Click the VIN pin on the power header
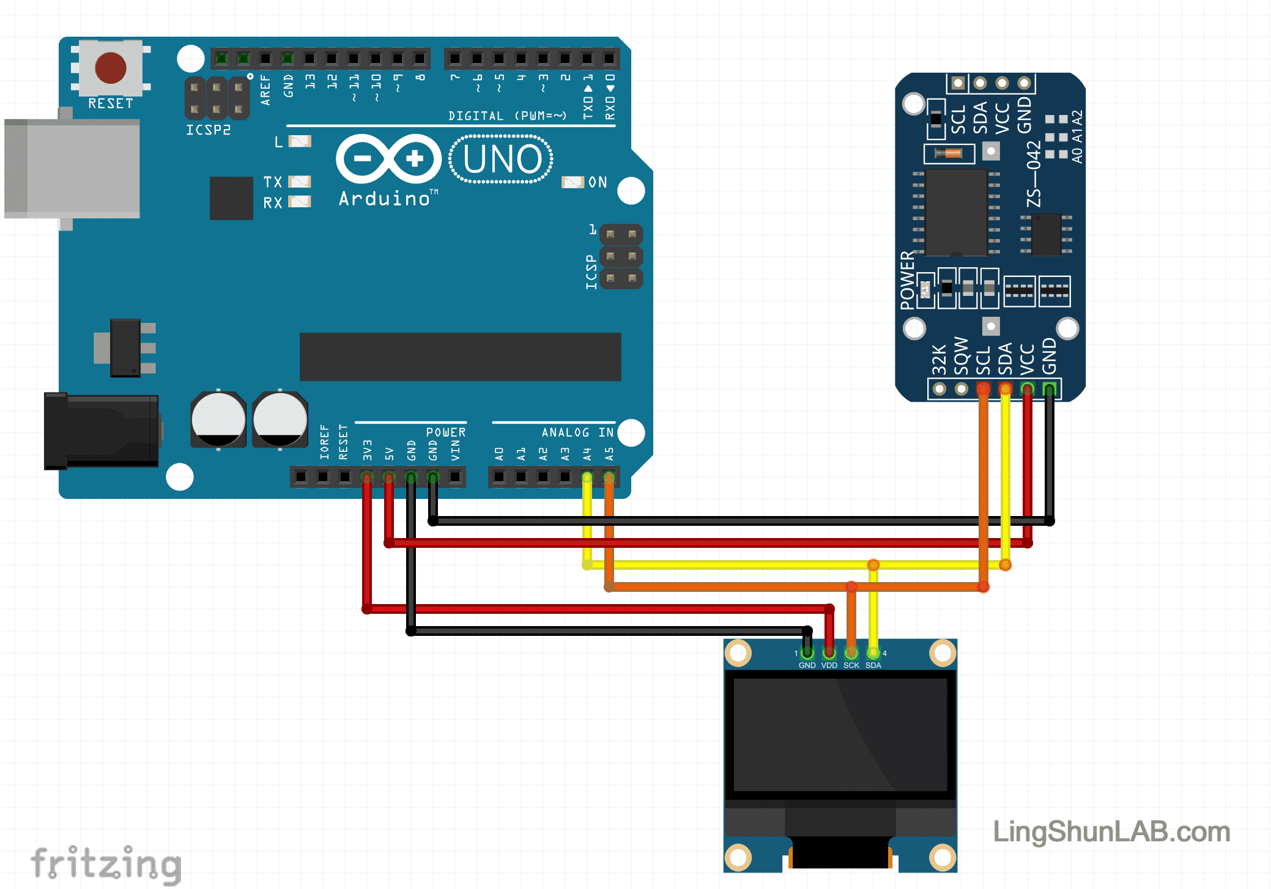1271x889 pixels. click(455, 477)
